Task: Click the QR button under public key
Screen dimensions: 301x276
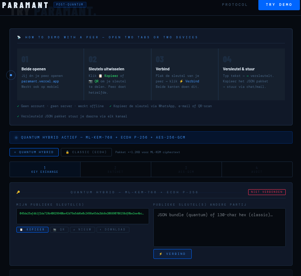Action: coord(59,230)
